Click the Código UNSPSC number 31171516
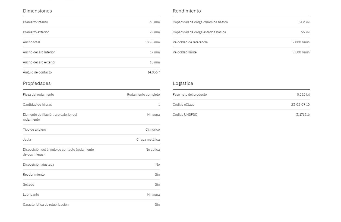The height and width of the screenshot is (222, 341). (303, 115)
